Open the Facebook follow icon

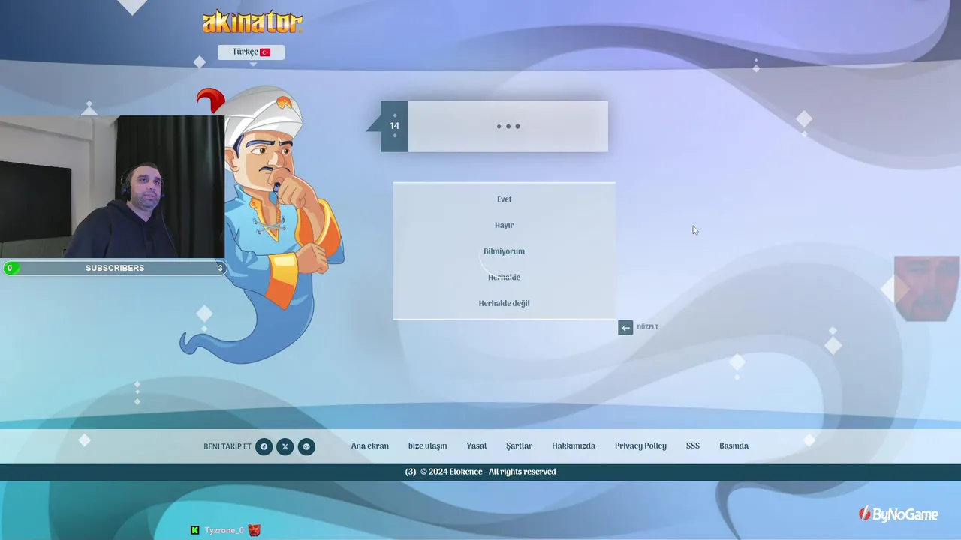(264, 447)
